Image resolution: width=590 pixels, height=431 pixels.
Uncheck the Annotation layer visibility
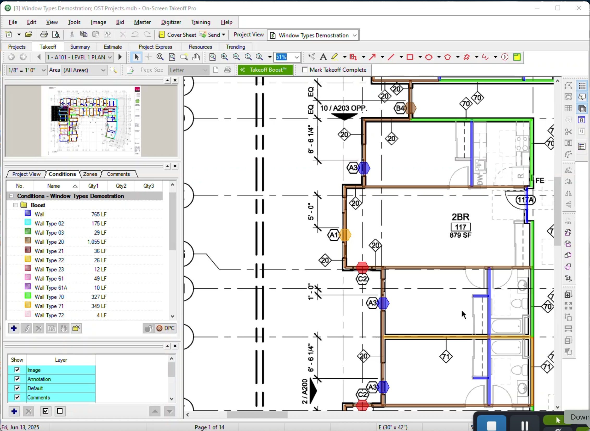click(17, 379)
